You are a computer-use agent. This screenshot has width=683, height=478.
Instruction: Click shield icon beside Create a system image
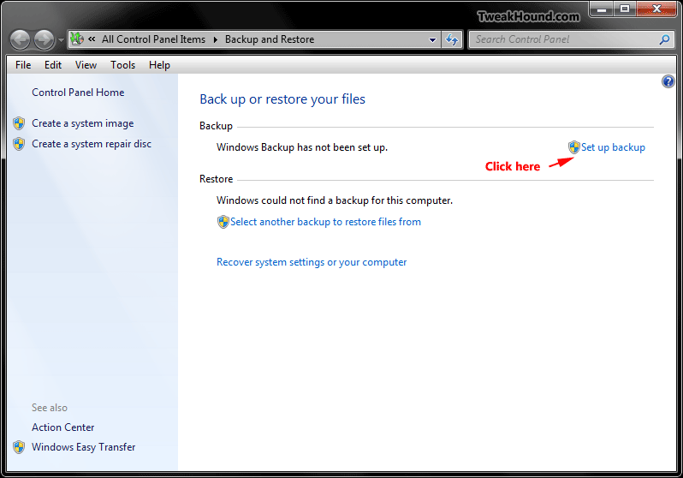coord(19,123)
